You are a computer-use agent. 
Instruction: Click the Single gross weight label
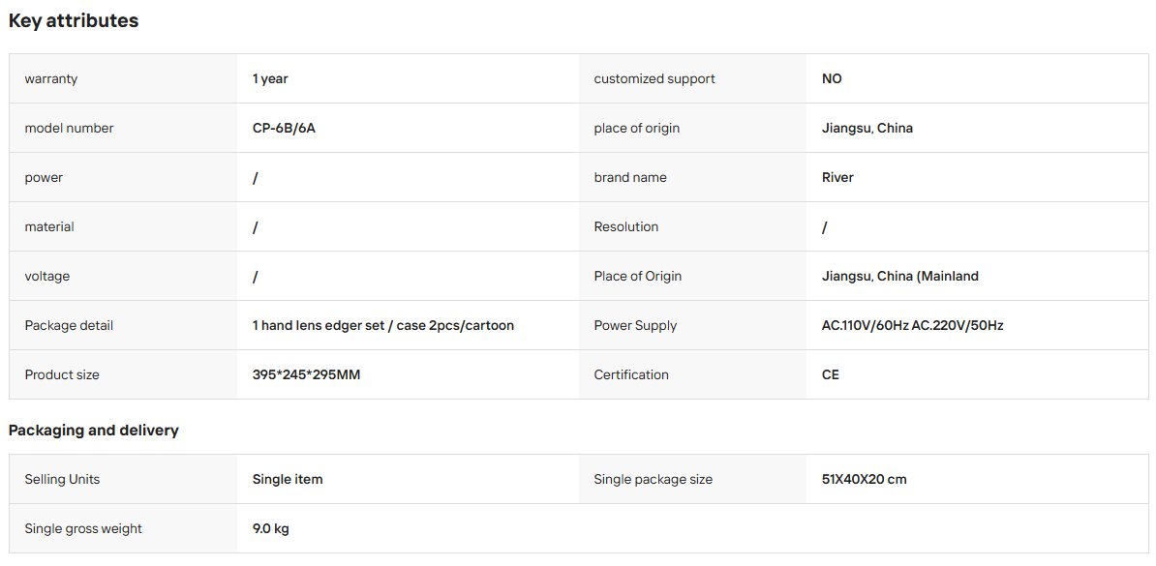coord(83,529)
